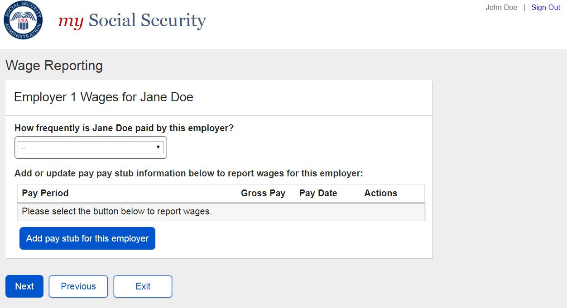Click the How frequently is Jane Doe paid label

[124, 128]
